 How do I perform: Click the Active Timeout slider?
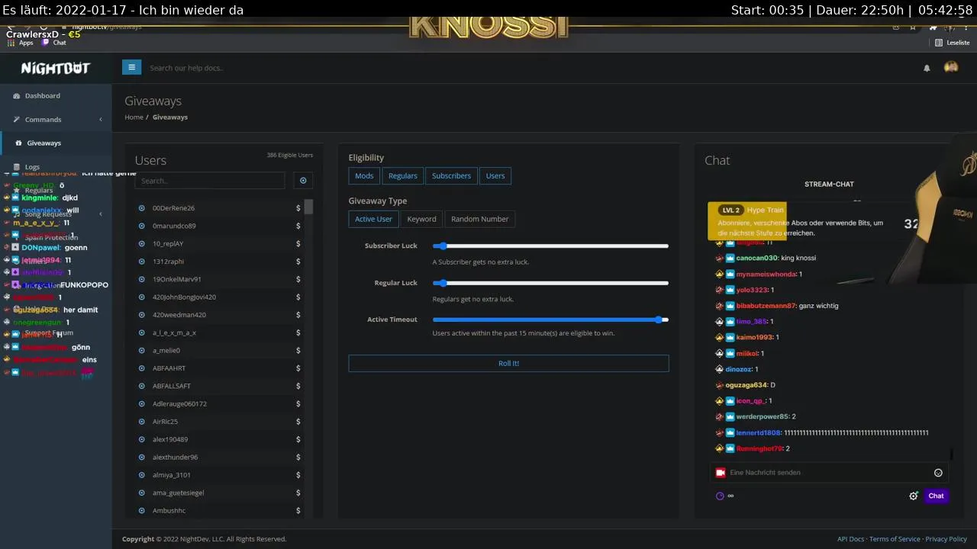[550, 319]
